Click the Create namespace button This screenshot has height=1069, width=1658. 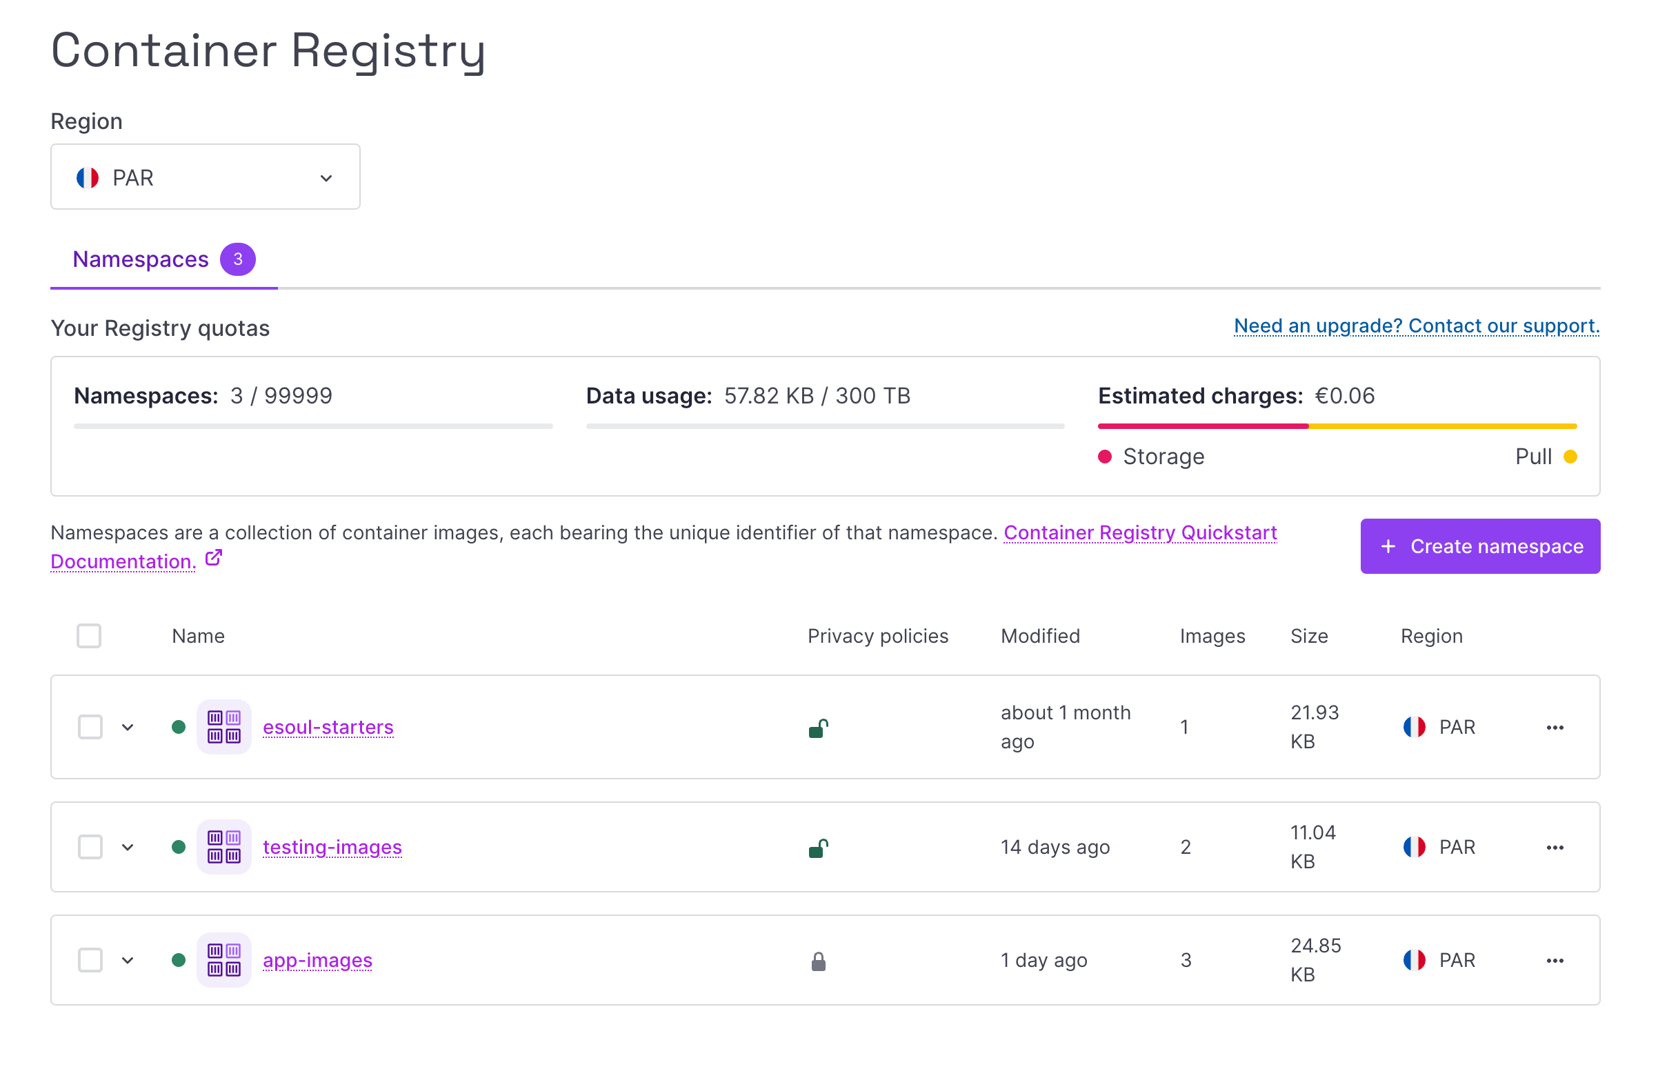[x=1479, y=546]
